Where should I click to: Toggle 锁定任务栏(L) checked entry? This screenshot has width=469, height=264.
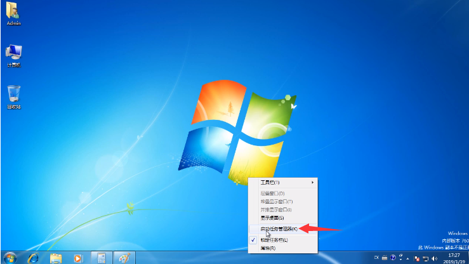[283, 240]
